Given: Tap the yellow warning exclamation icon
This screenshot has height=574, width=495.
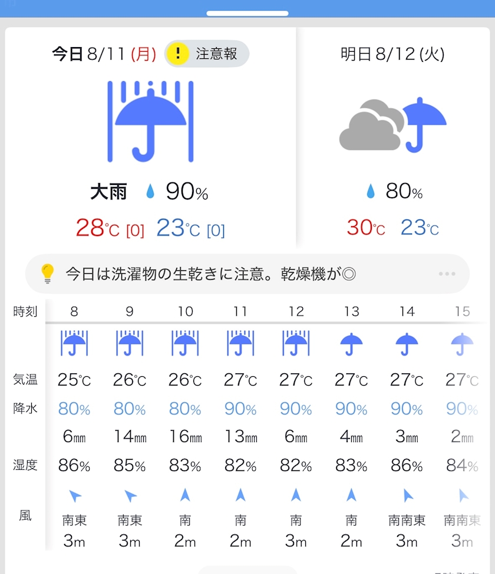Looking at the screenshot, I should (177, 54).
